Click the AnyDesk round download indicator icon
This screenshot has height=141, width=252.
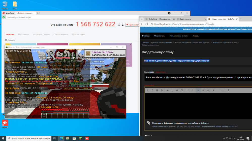pos(169,13)
